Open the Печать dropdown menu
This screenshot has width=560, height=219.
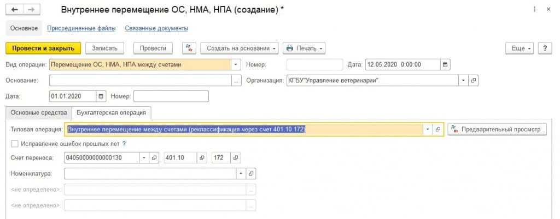click(304, 48)
